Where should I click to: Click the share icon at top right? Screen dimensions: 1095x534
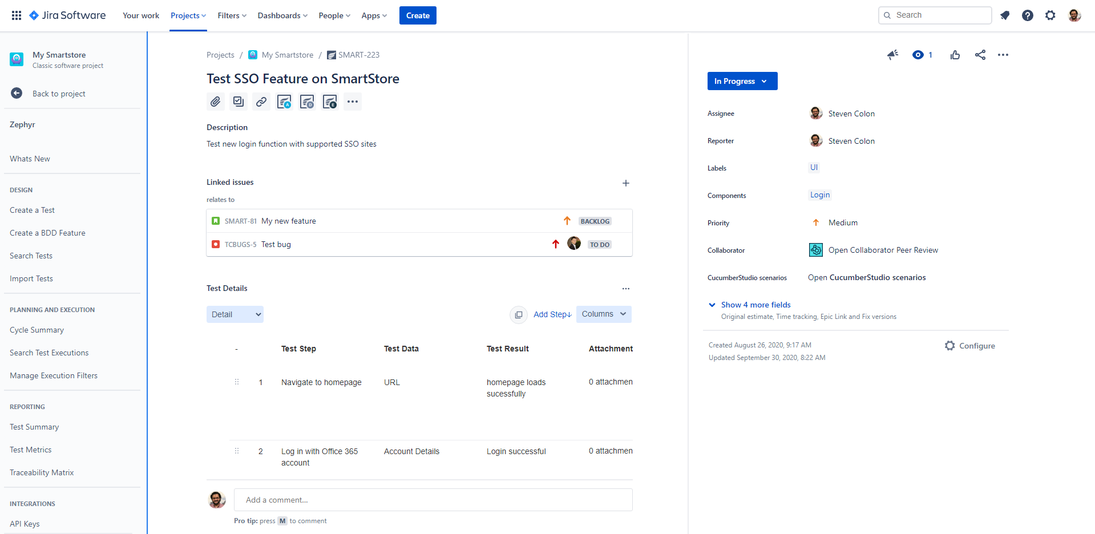click(980, 55)
